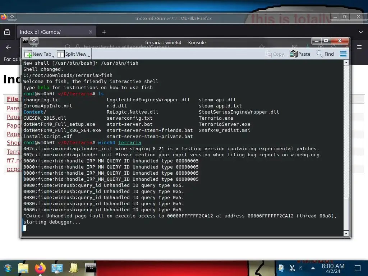Click the 8:00 AM clock
The height and width of the screenshot is (276, 368).
pos(333,268)
